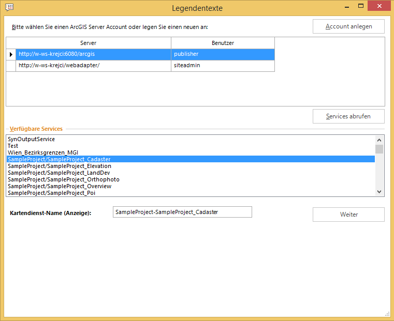Select SampleProject/SampleProject_Orthophoto service
Screen dimensions: 394x321
pos(63,179)
